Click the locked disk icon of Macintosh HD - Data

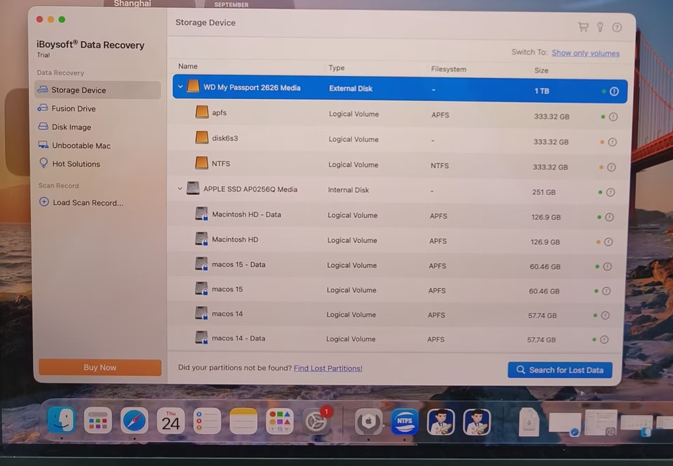(x=201, y=213)
